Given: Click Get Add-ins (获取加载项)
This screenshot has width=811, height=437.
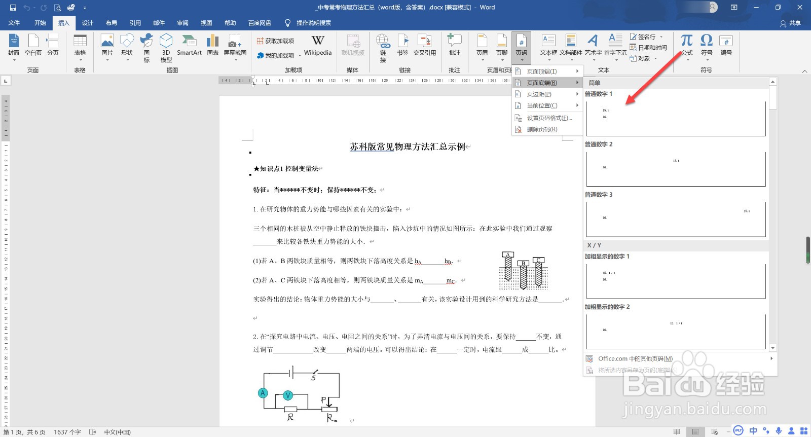Looking at the screenshot, I should tap(276, 41).
